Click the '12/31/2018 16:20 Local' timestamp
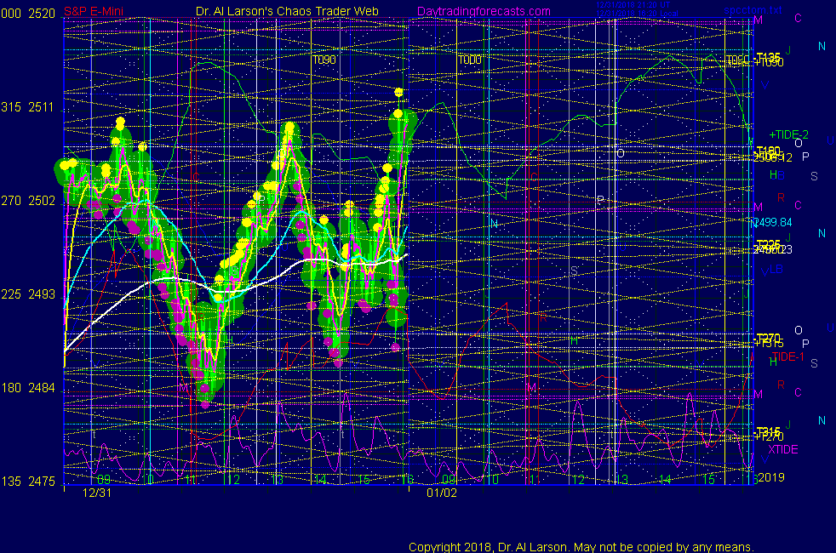Screen dimensions: 836x553 pos(637,14)
